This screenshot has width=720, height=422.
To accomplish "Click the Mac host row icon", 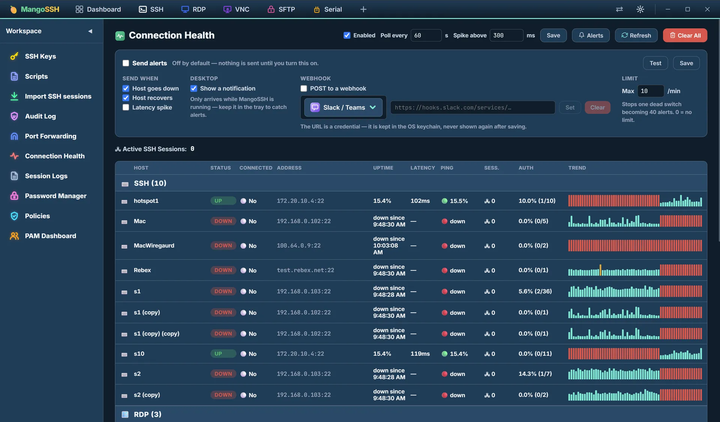I will click(x=124, y=222).
